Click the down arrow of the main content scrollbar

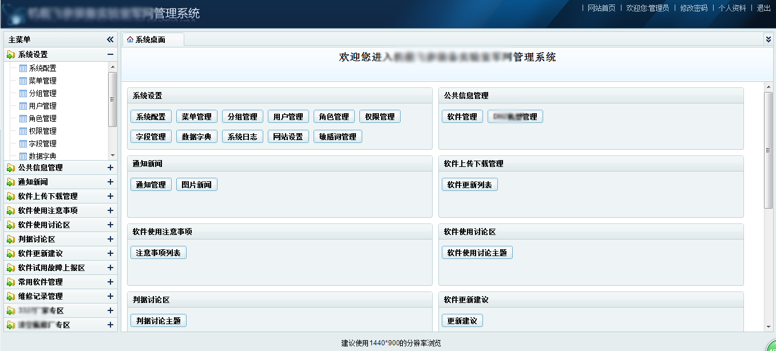click(768, 326)
